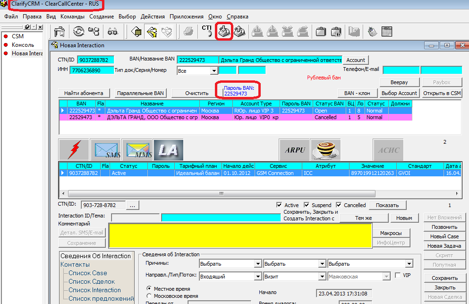469x304 pixels.
Task: Click the Очистить button
Action: pos(197,93)
